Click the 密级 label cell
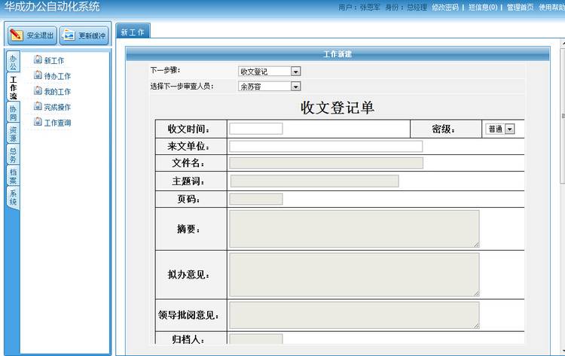This screenshot has height=356, width=565. click(446, 129)
